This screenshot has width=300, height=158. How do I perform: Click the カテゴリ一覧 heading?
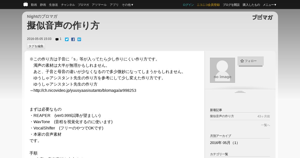[x=219, y=154]
